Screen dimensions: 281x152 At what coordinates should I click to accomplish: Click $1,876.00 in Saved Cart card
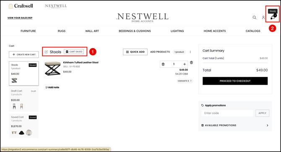[16, 126]
